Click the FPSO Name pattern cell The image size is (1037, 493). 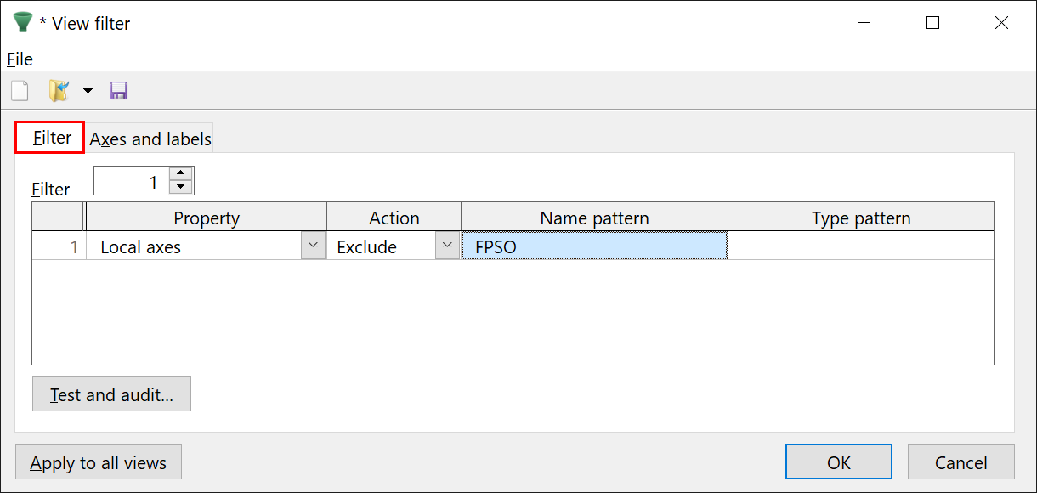pyautogui.click(x=593, y=246)
